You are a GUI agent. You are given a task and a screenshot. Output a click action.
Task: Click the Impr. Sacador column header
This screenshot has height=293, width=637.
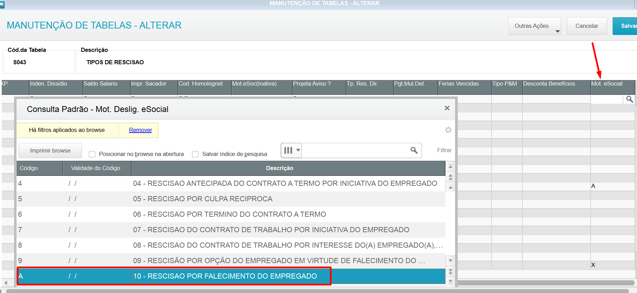click(154, 87)
